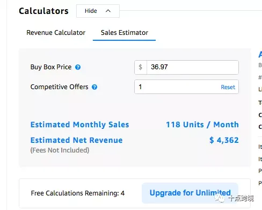Reset the Competitive Offers value

[x=228, y=87]
